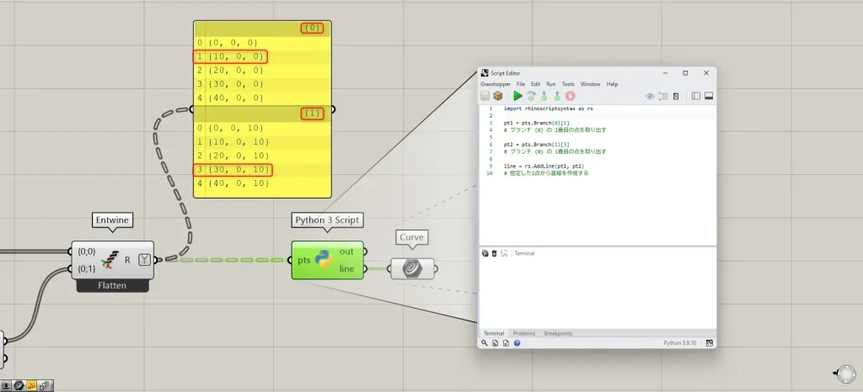This screenshot has width=863, height=392.
Task: Open the Tools menu
Action: (568, 84)
